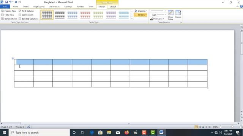Open Microsoft Store from the taskbar
Screen dimensions: 243x136
100,133
